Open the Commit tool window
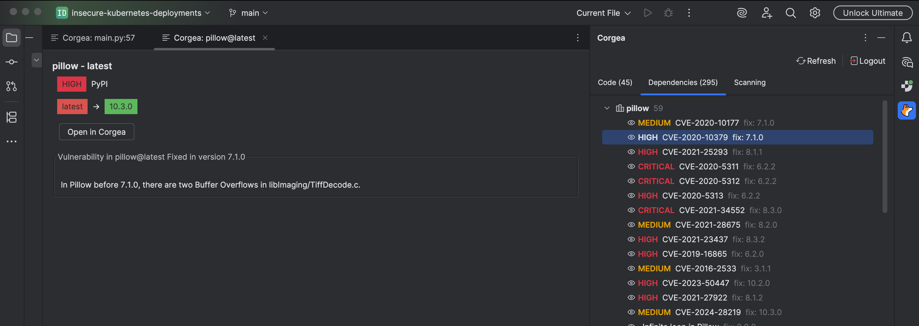Image resolution: width=919 pixels, height=326 pixels. tap(12, 62)
